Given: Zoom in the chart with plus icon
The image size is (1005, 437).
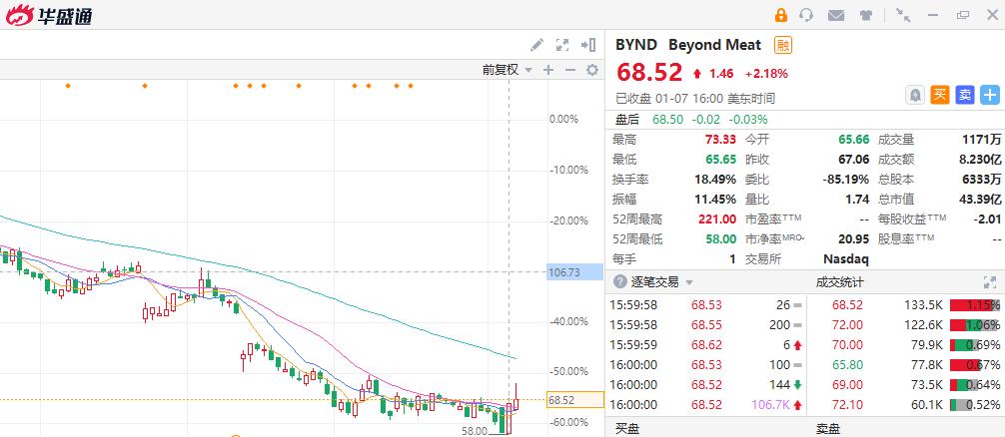Looking at the screenshot, I should 548,70.
